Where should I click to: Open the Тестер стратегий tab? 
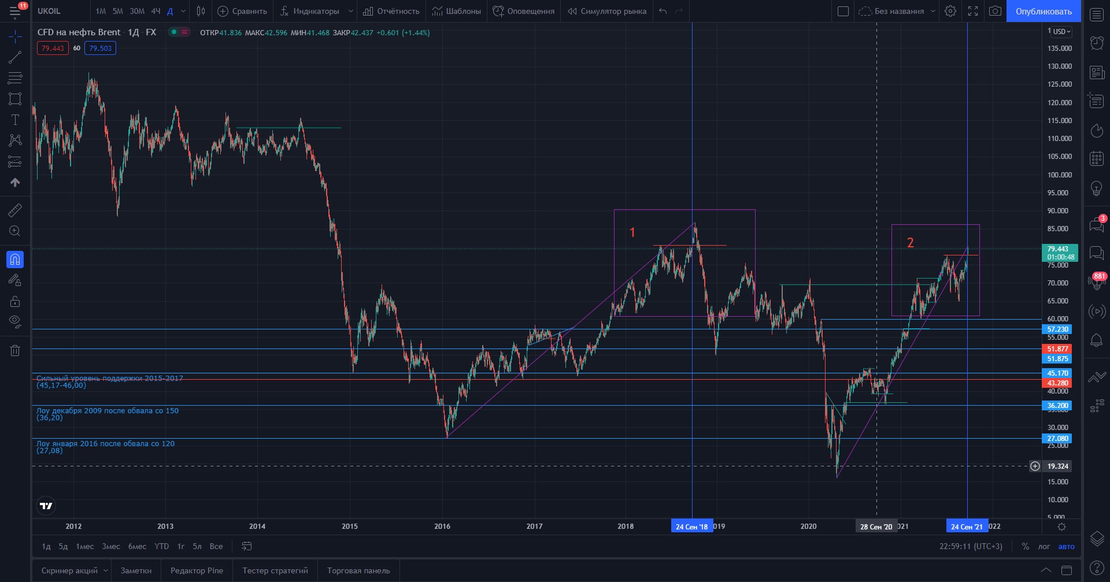click(x=275, y=570)
